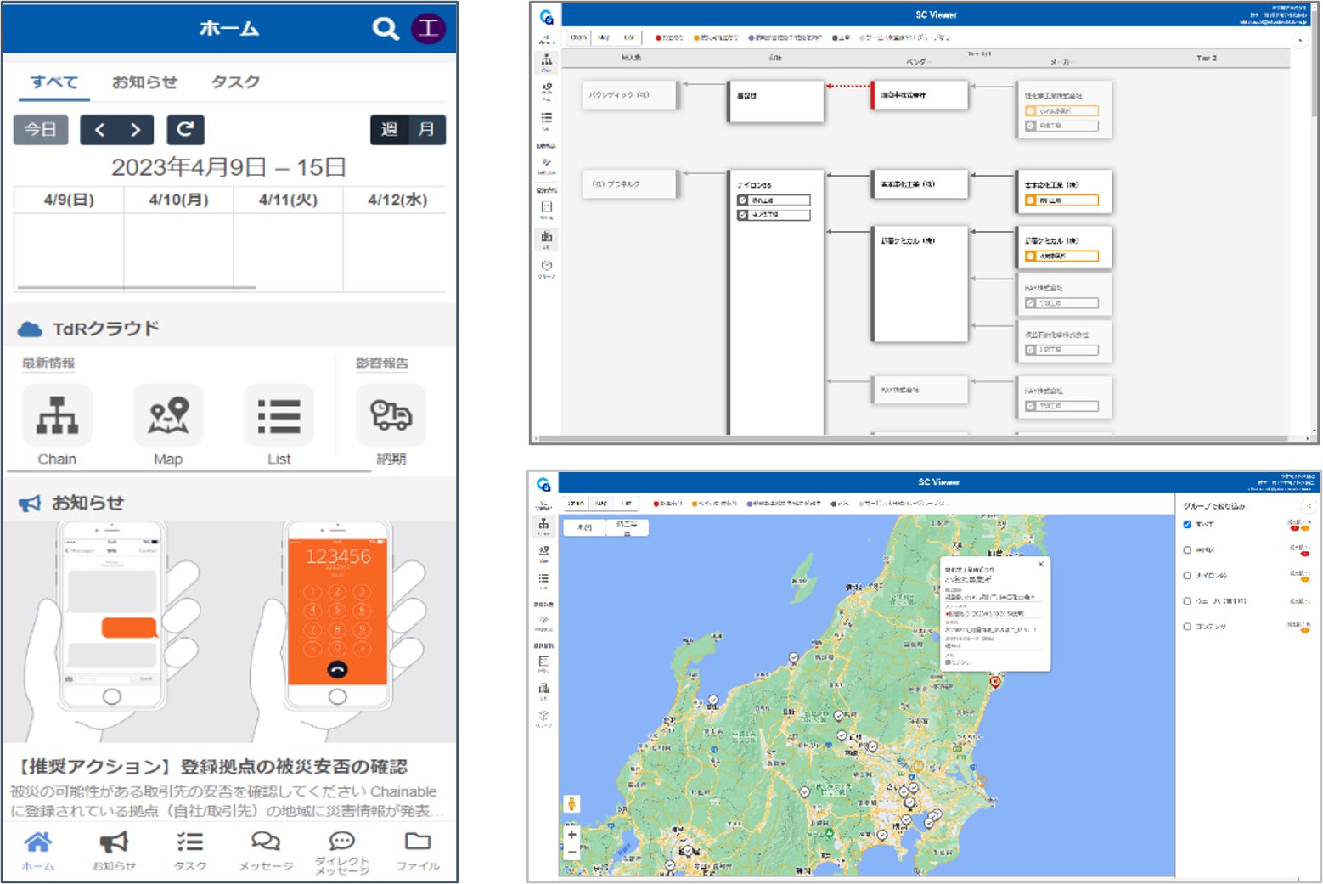Click the table grid icon in chain view sidebar
Viewport: 1323px width, 884px height.
click(546, 209)
